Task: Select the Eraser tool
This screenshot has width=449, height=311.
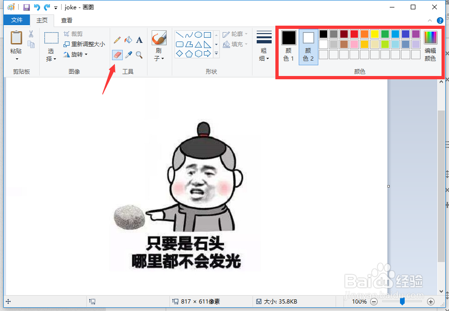Action: click(118, 55)
